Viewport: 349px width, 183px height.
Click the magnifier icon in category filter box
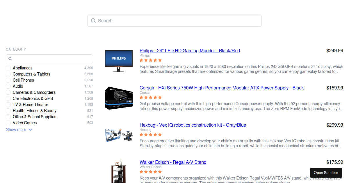10,59
